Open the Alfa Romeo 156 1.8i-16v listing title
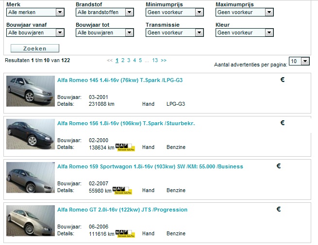Screen dimensions: 318x245 coord(126,123)
